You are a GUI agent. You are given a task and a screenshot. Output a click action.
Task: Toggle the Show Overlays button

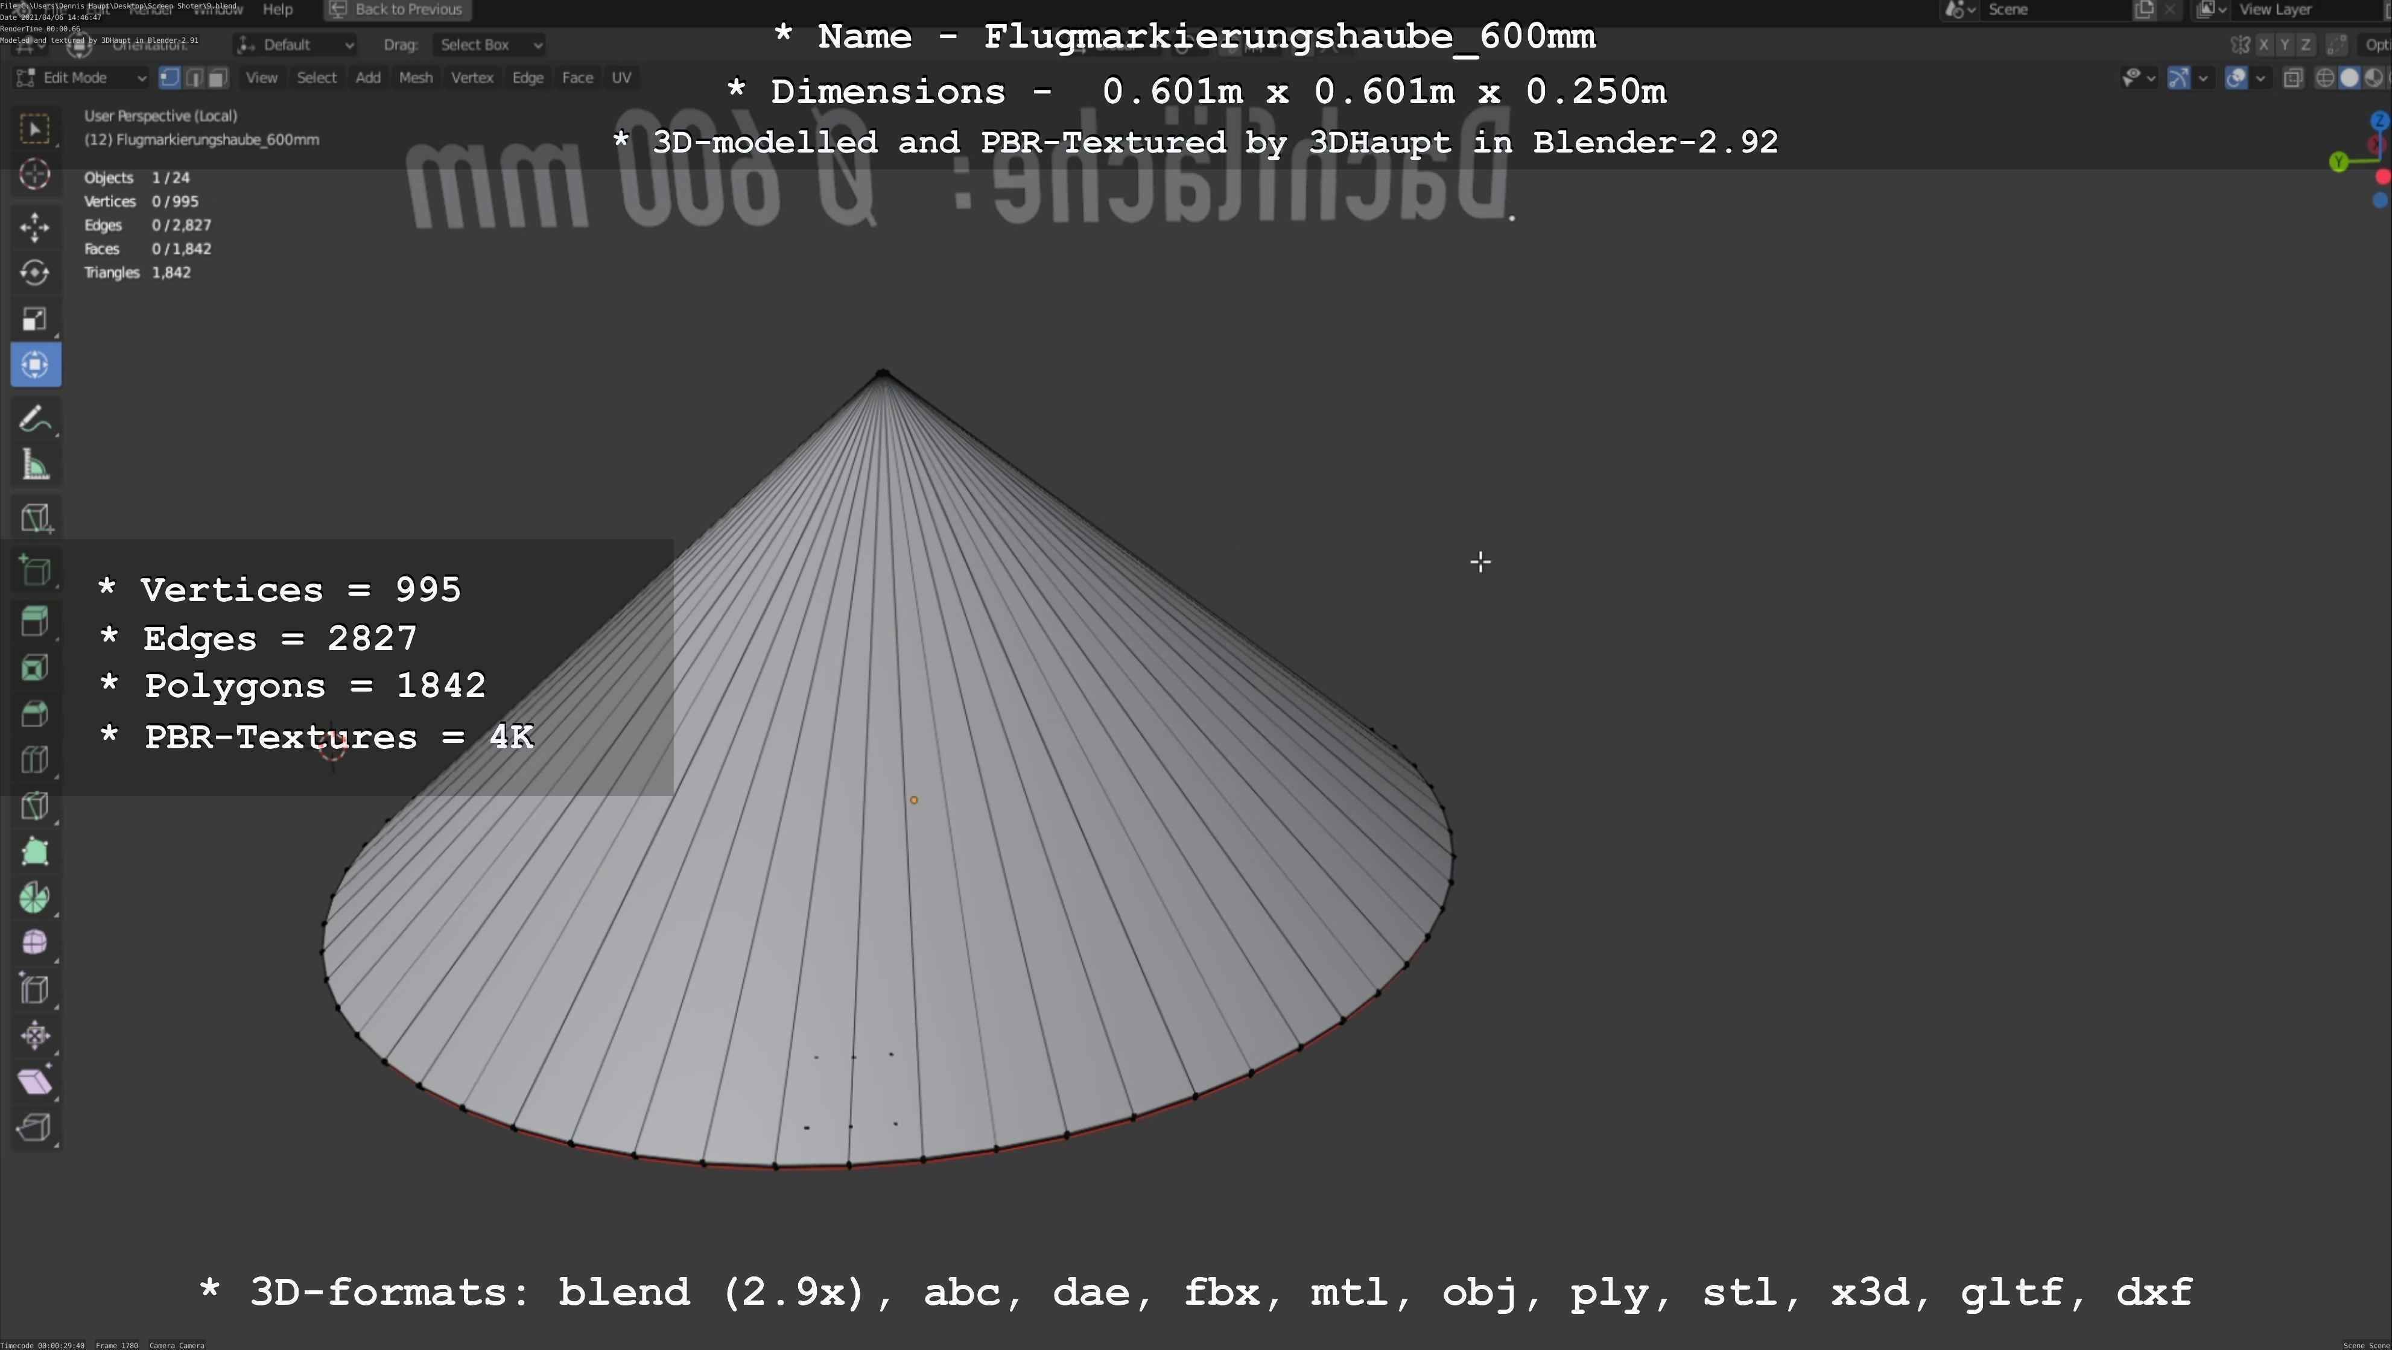point(2237,78)
